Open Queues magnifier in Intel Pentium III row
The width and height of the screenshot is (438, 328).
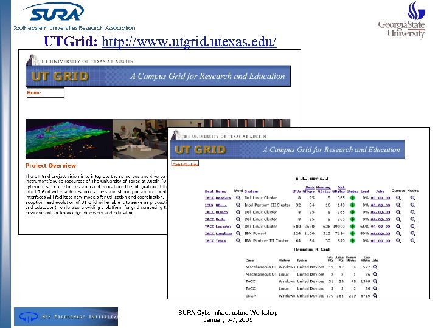pos(398,205)
